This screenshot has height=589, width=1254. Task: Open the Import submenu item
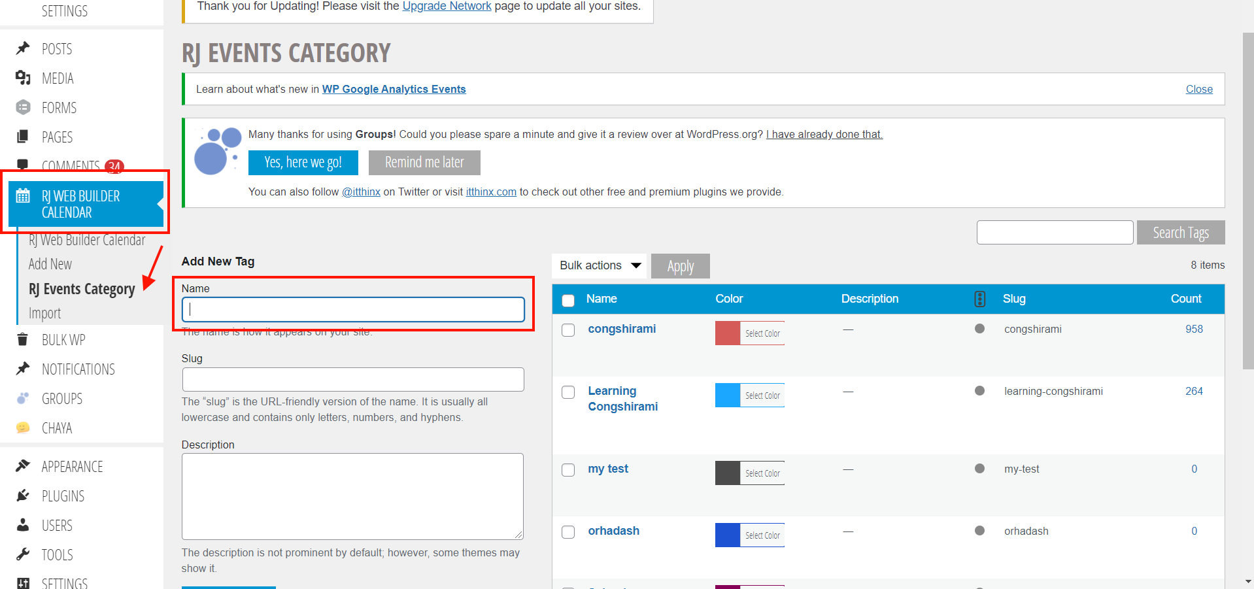pyautogui.click(x=44, y=313)
